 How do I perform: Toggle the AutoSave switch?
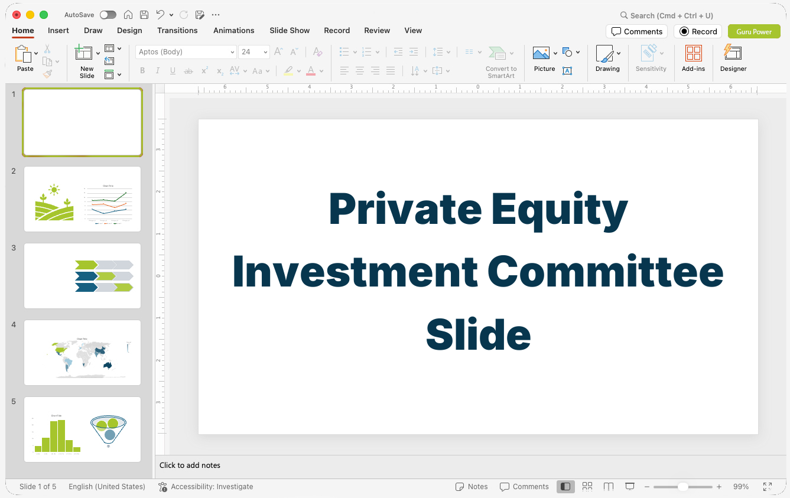(108, 15)
